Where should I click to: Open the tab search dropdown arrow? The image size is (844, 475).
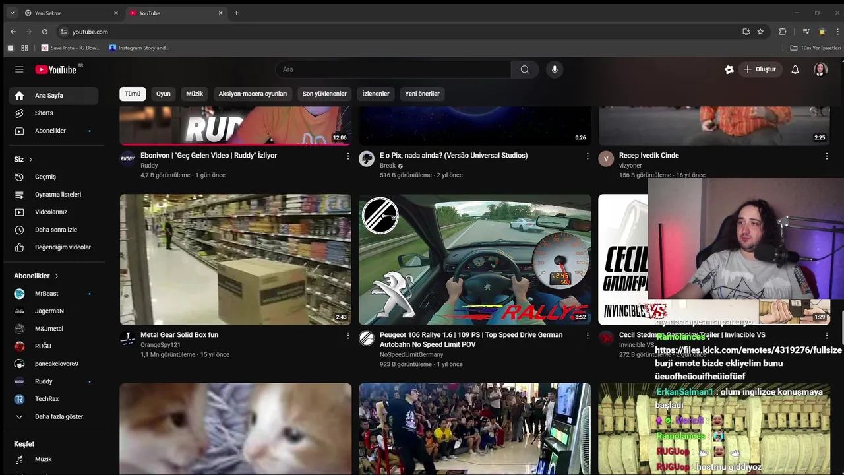(12, 13)
